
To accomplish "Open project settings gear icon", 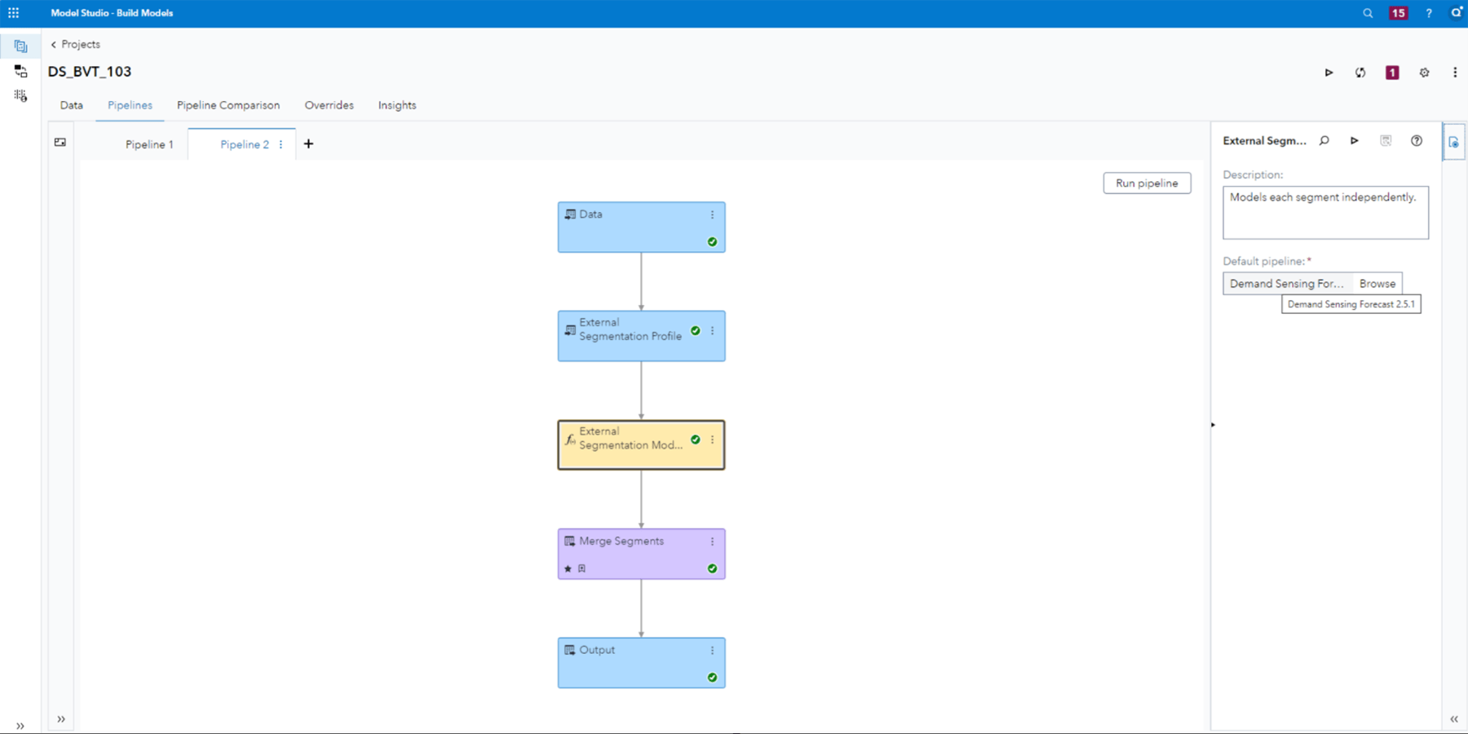I will click(1424, 73).
